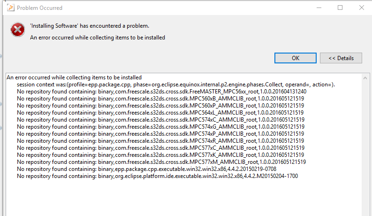Image resolution: width=372 pixels, height=216 pixels.
Task: Select the first details line about collecting items
Action: tap(74, 77)
